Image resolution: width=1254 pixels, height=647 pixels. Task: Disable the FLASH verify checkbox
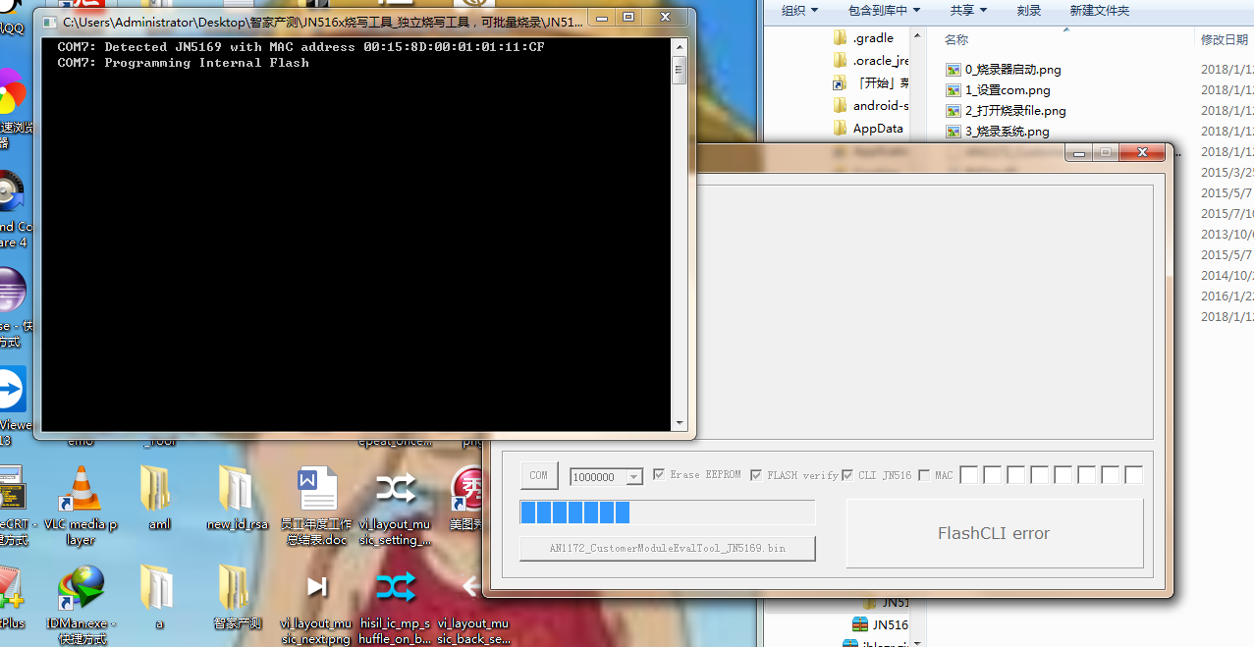[x=756, y=475]
